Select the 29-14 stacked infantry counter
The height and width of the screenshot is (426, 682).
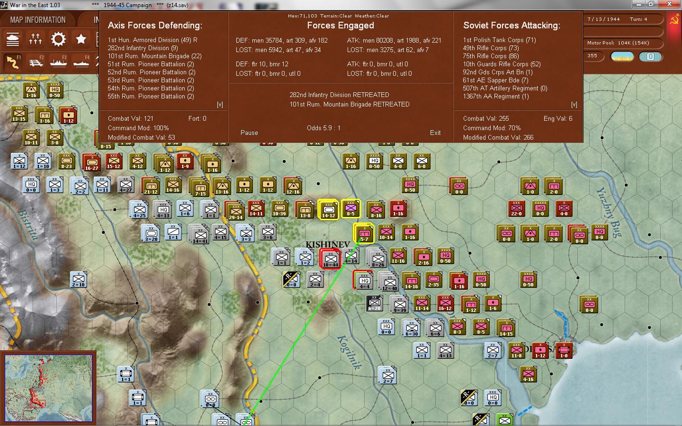(235, 211)
